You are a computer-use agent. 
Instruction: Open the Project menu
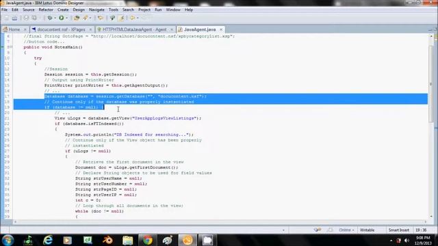pos(144,10)
